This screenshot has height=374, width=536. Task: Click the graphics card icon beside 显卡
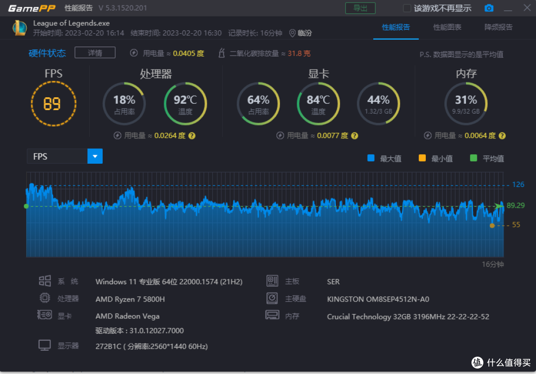(45, 314)
